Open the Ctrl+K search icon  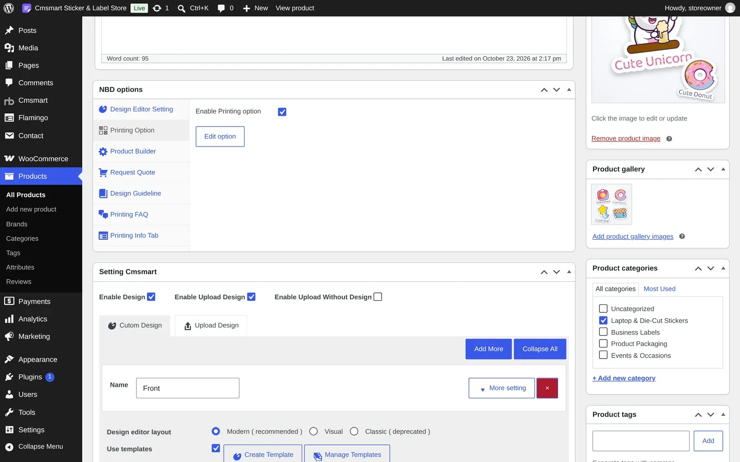click(x=182, y=8)
